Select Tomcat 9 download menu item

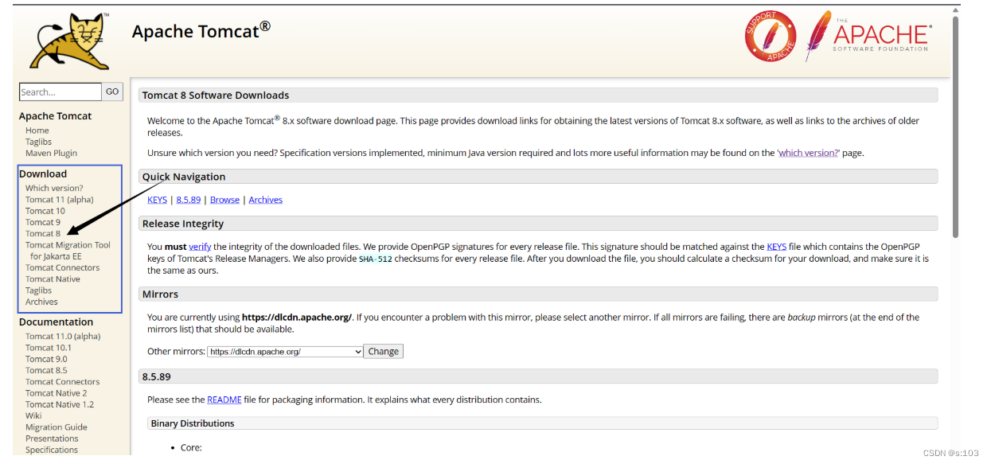click(43, 222)
